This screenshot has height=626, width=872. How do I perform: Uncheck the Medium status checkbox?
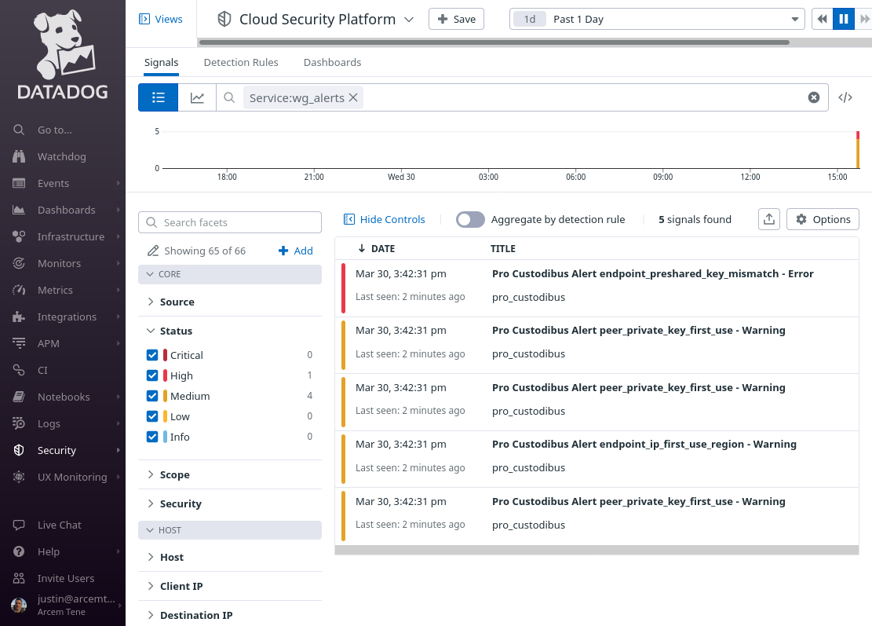coord(152,396)
